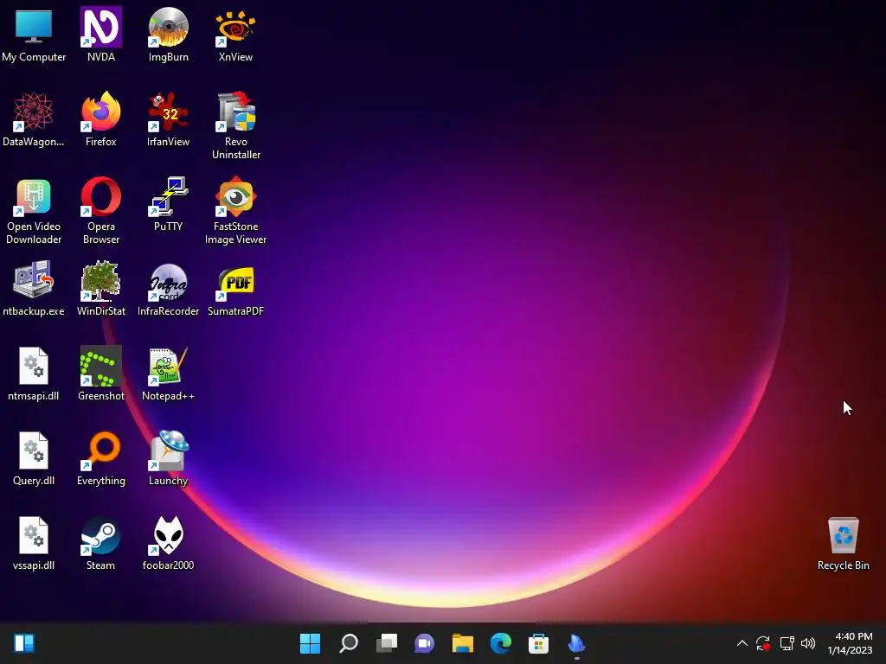Open the Chat taskbar app
The height and width of the screenshot is (664, 886).
click(x=424, y=643)
